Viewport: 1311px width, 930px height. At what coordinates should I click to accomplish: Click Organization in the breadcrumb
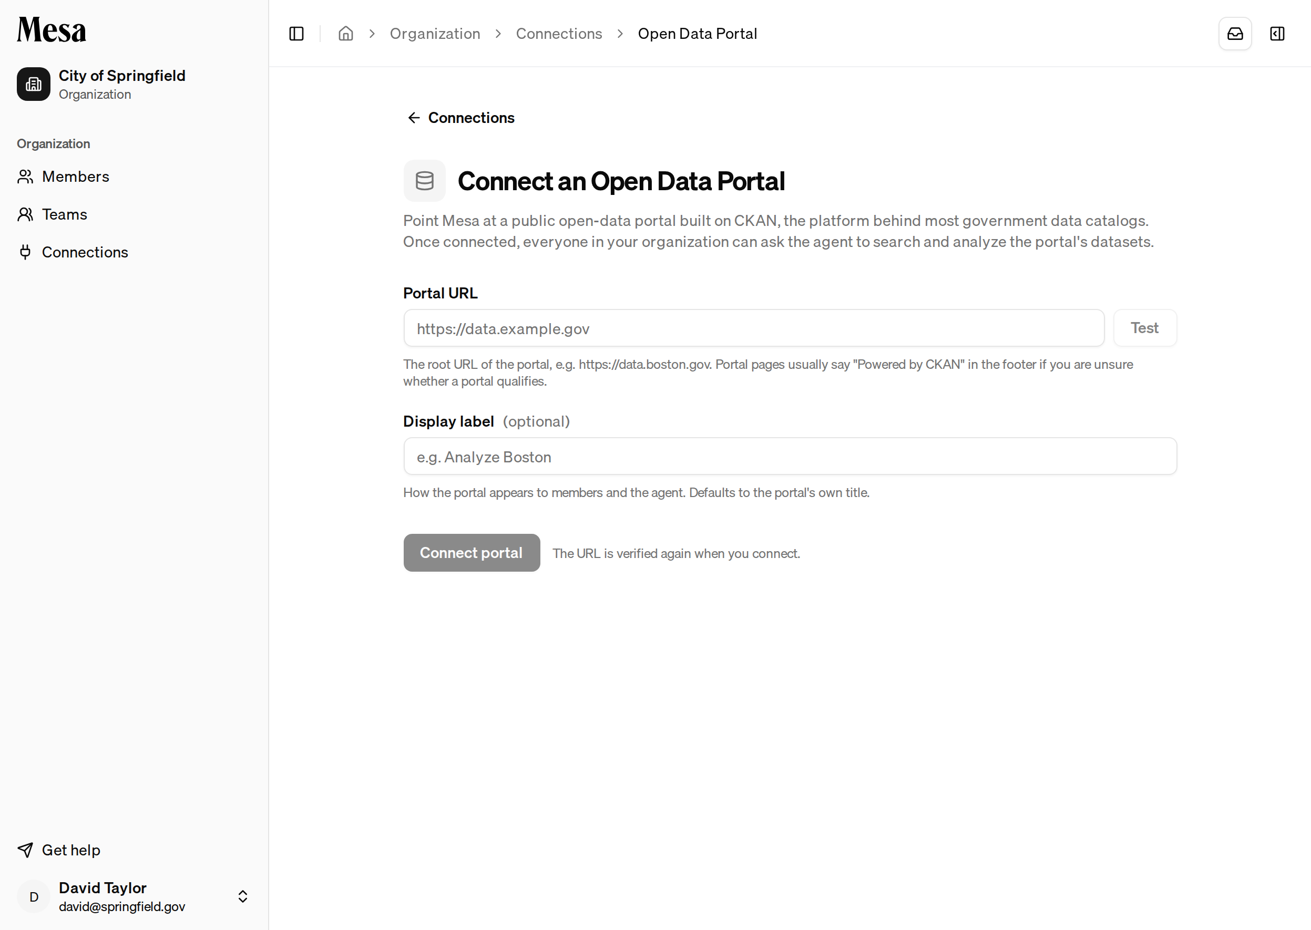435,34
